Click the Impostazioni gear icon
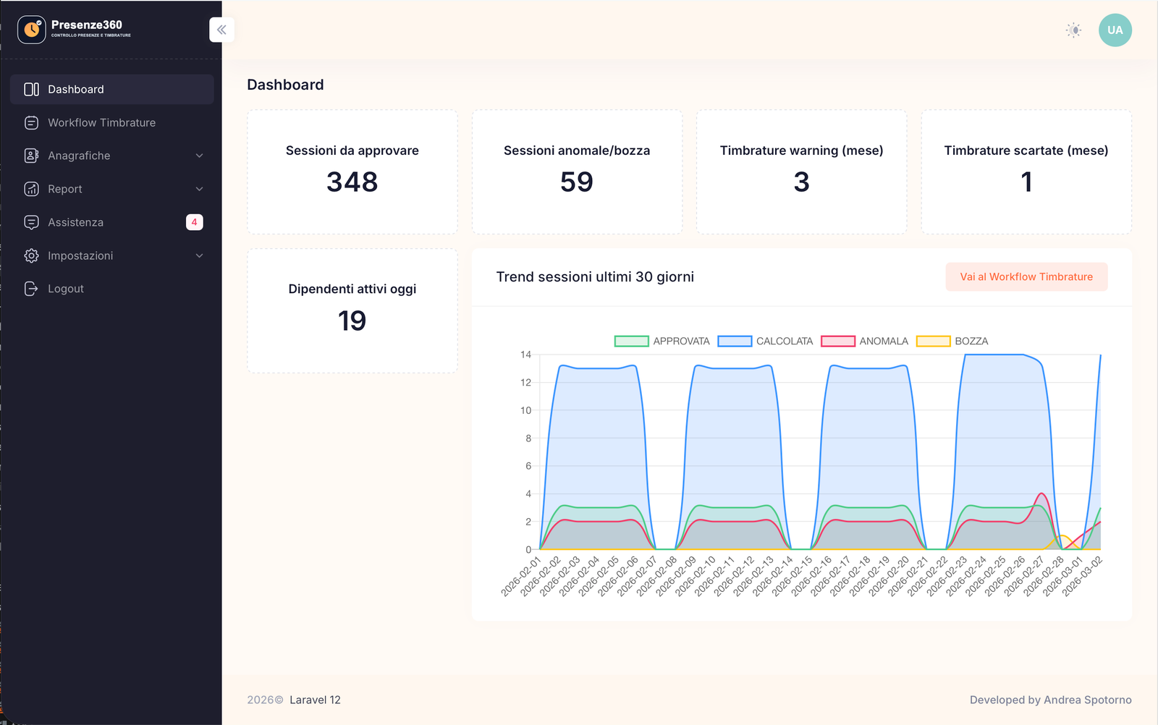1158x725 pixels. [x=31, y=255]
